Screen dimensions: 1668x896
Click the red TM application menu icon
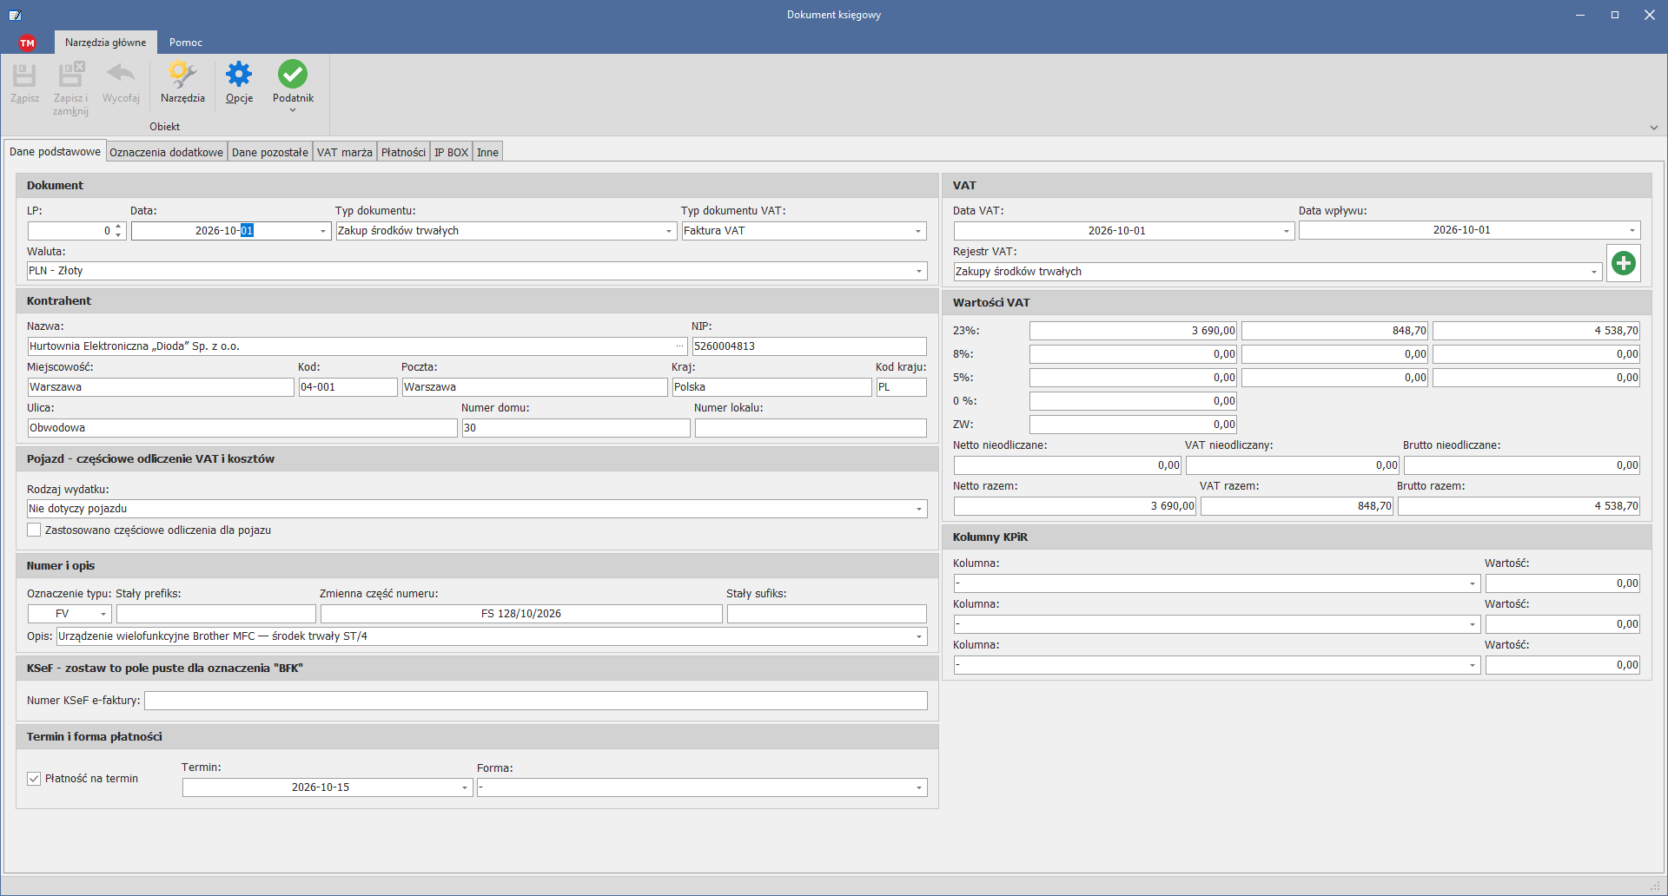(x=27, y=43)
